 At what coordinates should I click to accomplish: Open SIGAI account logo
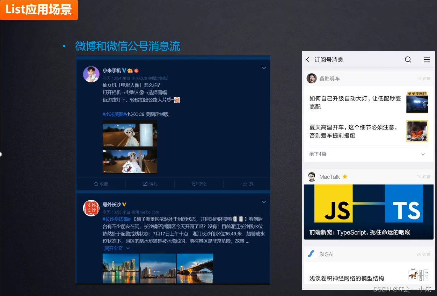coord(311,254)
